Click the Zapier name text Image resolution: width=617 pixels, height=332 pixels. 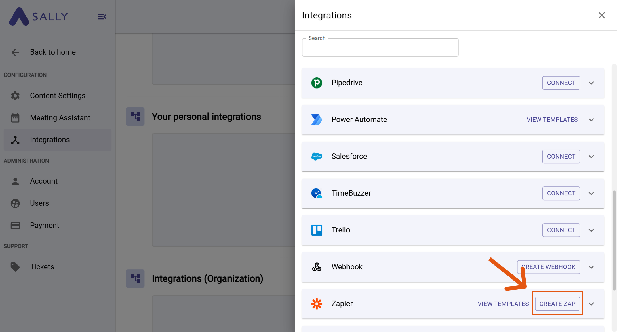pos(342,304)
